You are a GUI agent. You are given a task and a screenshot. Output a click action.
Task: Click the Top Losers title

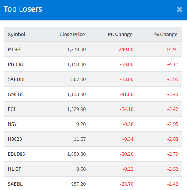[23, 9]
